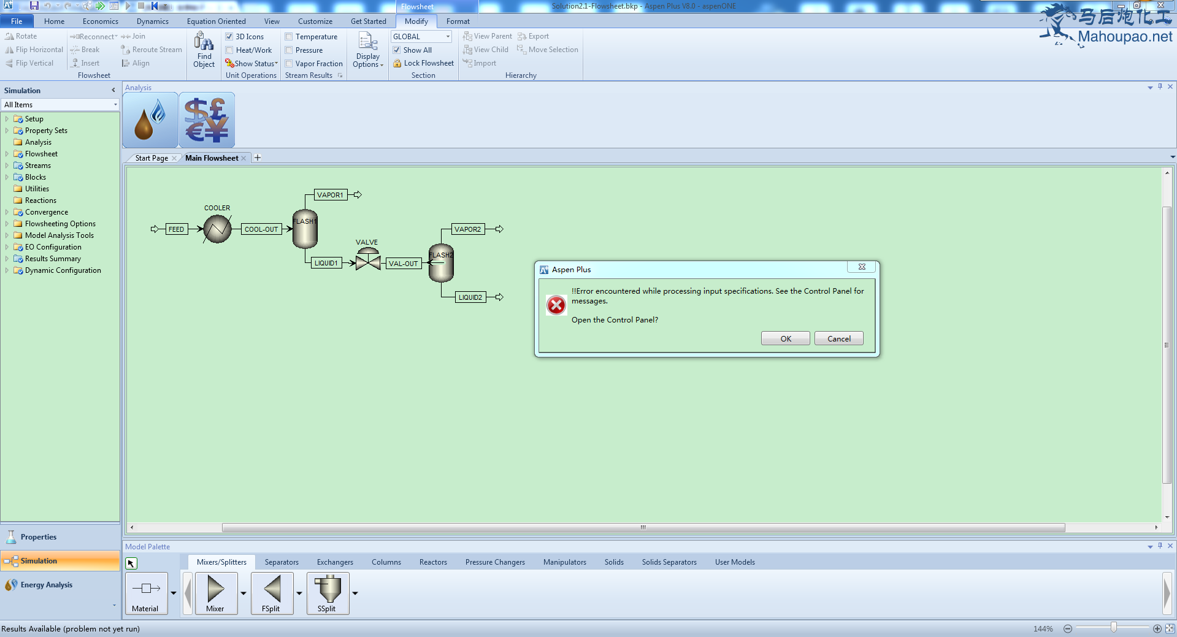1177x637 pixels.
Task: Click the horizontal flowsheet scrollbar
Action: coord(643,527)
